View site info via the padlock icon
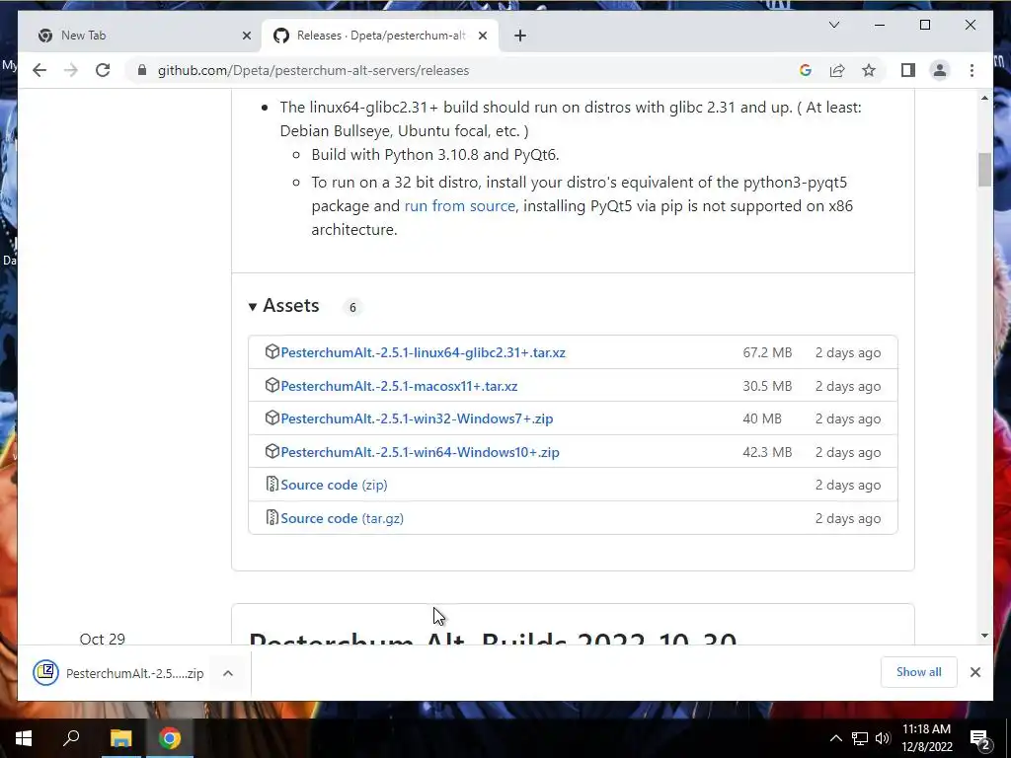This screenshot has width=1011, height=758. click(142, 70)
